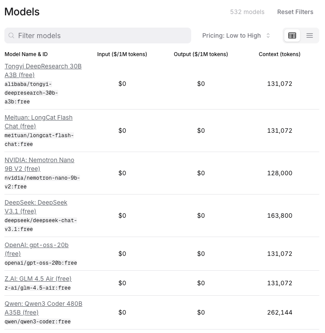325x333 pixels.
Task: Click input price $0 in Tongyi DeepResearch row
Action: [122, 84]
